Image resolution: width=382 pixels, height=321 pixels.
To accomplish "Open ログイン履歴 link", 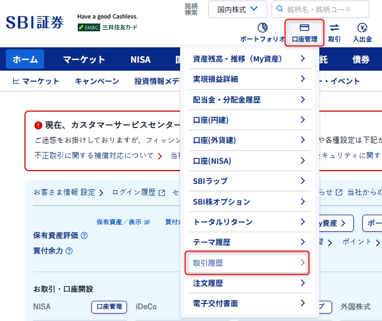I will pos(134,192).
